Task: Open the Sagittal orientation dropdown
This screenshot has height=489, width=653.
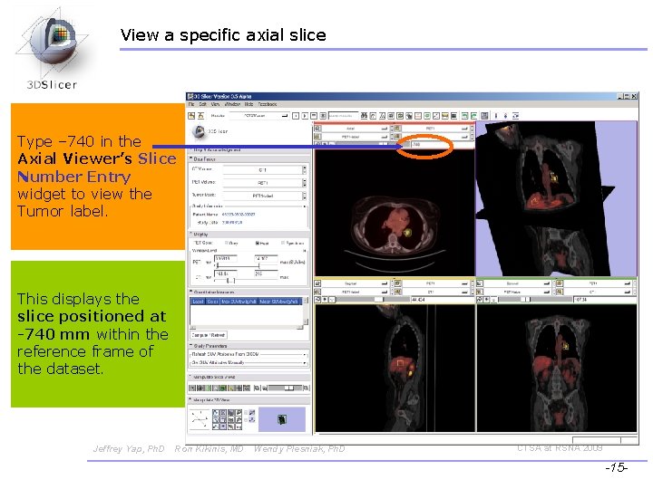Action: [355, 283]
